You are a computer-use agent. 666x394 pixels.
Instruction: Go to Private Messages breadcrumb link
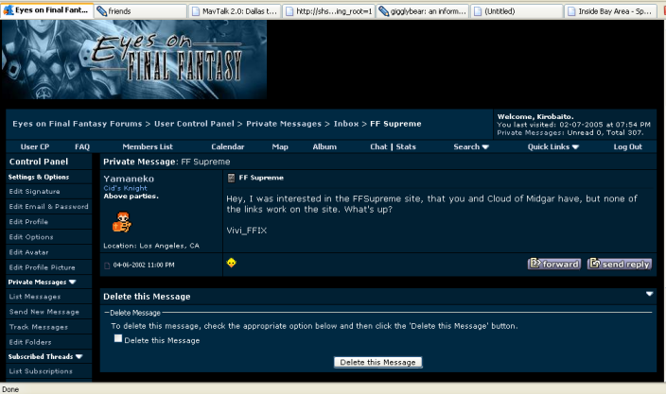tap(284, 124)
